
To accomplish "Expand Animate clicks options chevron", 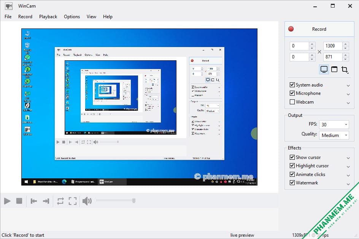I will point(348,175).
